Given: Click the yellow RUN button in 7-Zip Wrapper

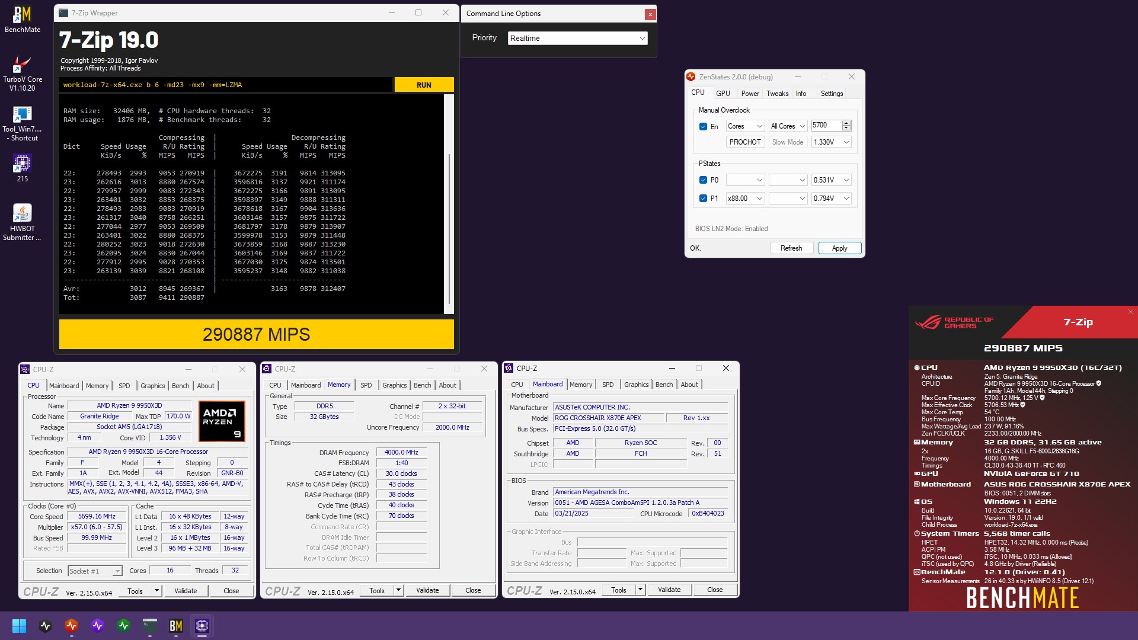Looking at the screenshot, I should (x=424, y=85).
